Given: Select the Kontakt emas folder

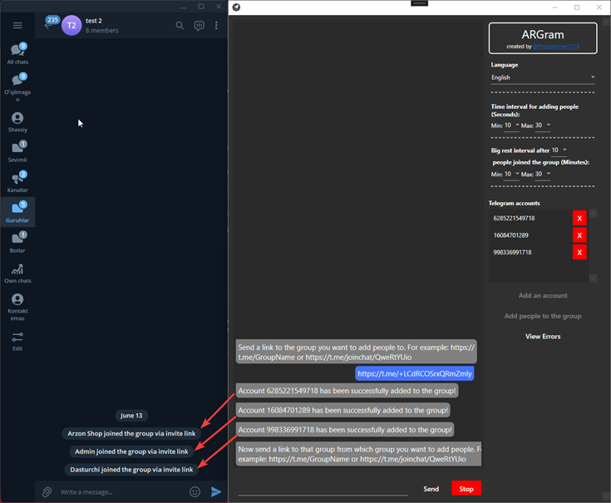Looking at the screenshot, I should click(17, 307).
